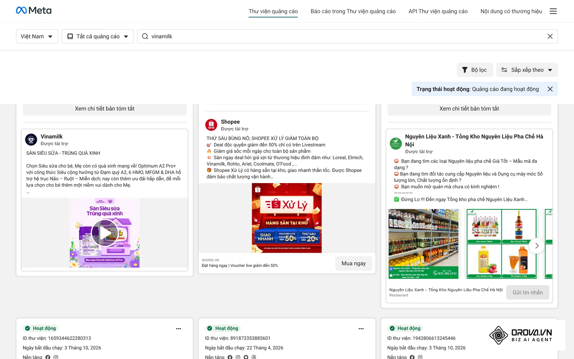Click the Vinamilk profile avatar
Screen dimensions: 574x359
click(x=31, y=140)
